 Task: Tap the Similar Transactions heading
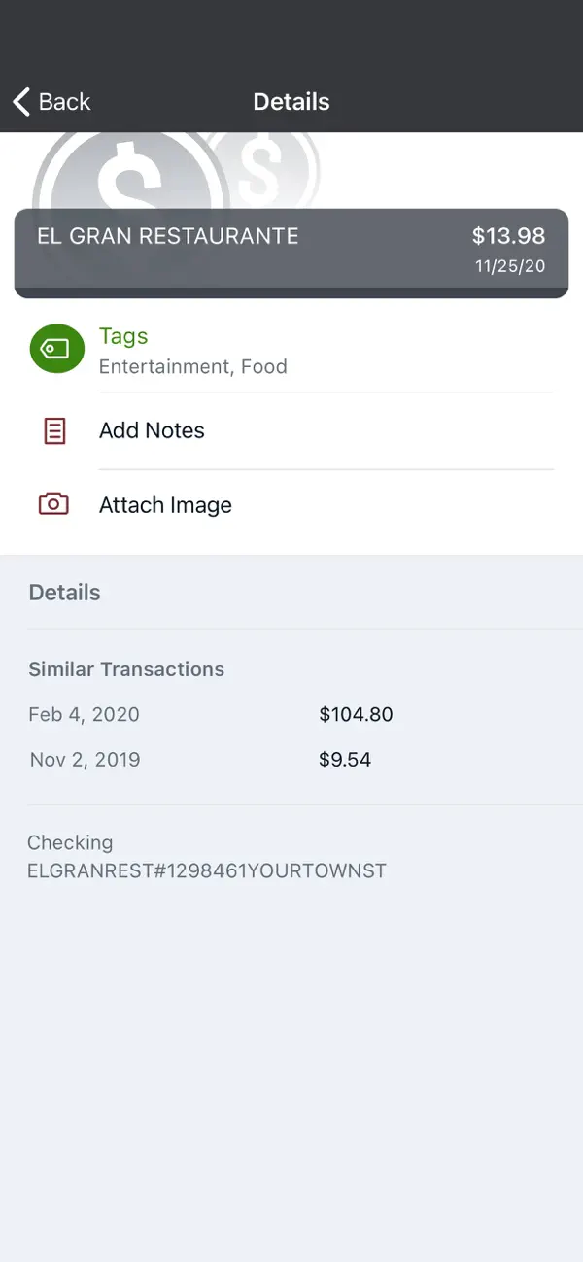point(126,669)
